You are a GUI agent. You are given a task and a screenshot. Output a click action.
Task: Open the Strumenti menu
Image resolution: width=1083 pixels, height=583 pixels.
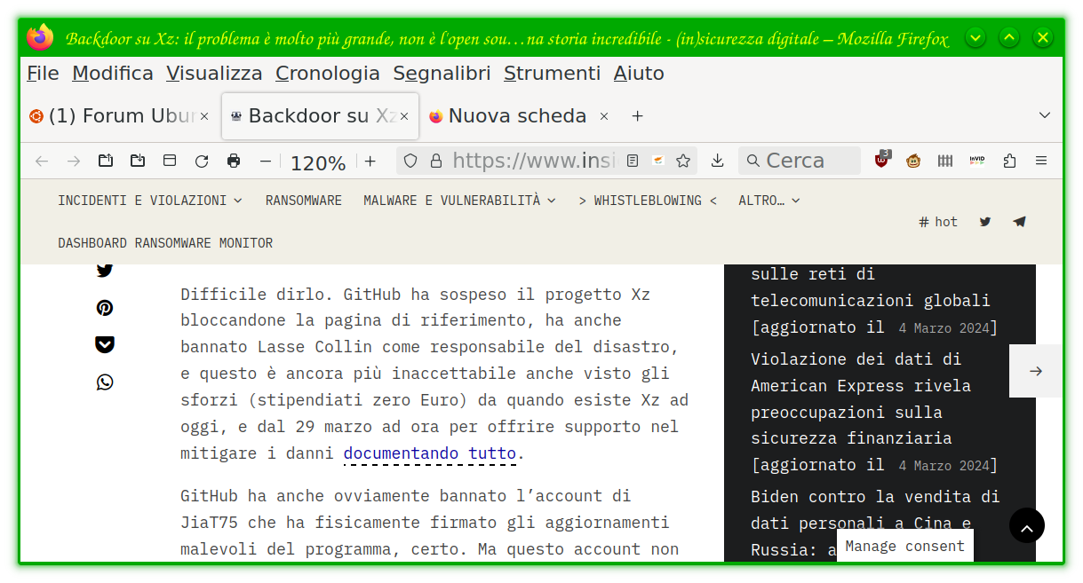pyautogui.click(x=552, y=74)
